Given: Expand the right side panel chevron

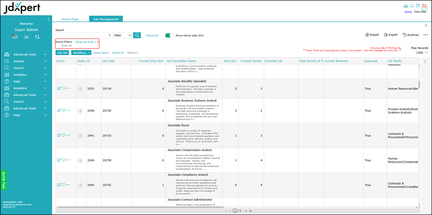Looking at the screenshot, I should [x=425, y=61].
